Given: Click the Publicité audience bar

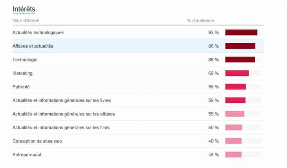Looking at the screenshot, I should pos(235,87).
